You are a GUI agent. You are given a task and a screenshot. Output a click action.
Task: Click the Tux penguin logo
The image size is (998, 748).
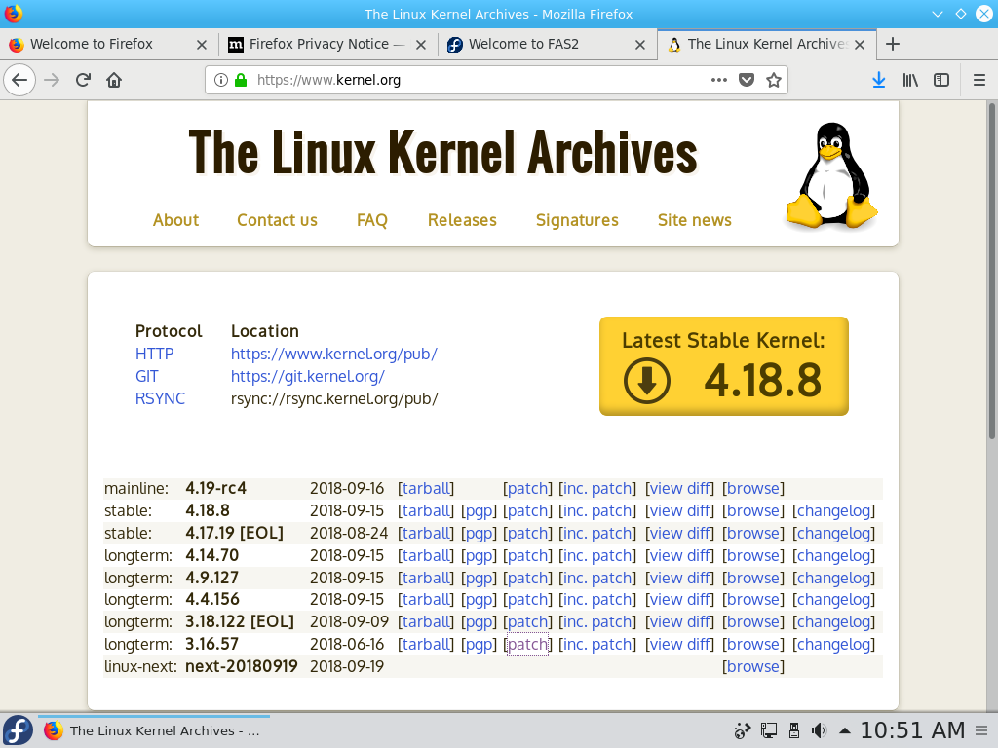coord(832,175)
